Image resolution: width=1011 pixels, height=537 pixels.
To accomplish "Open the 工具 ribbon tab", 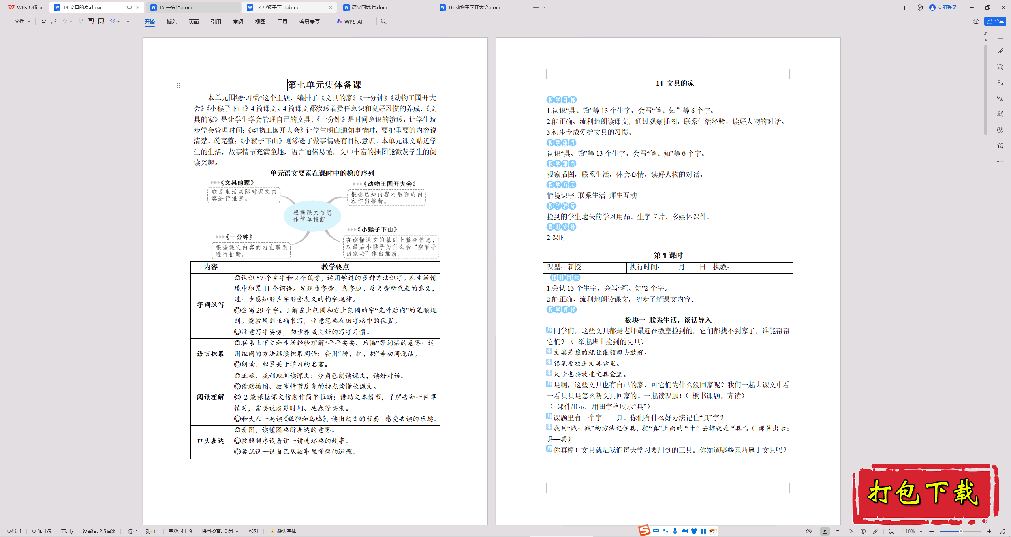I will 282,22.
